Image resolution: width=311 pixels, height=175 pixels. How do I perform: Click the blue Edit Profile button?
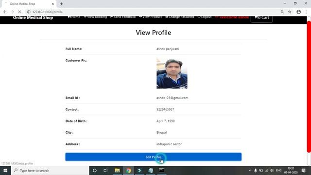(x=154, y=157)
